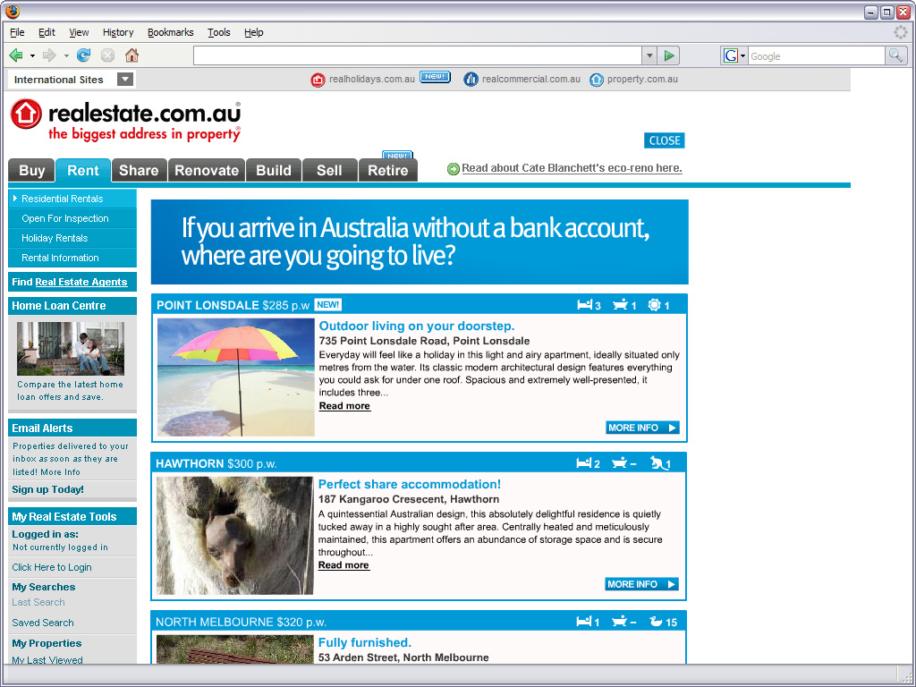Image resolution: width=916 pixels, height=687 pixels.
Task: Open the beach umbrella listing photo
Action: click(x=236, y=377)
